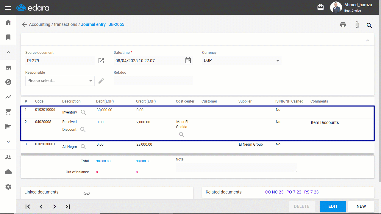Screen dimensions: 381x214
Task: Open the Responsible dropdown
Action: [x=60, y=81]
